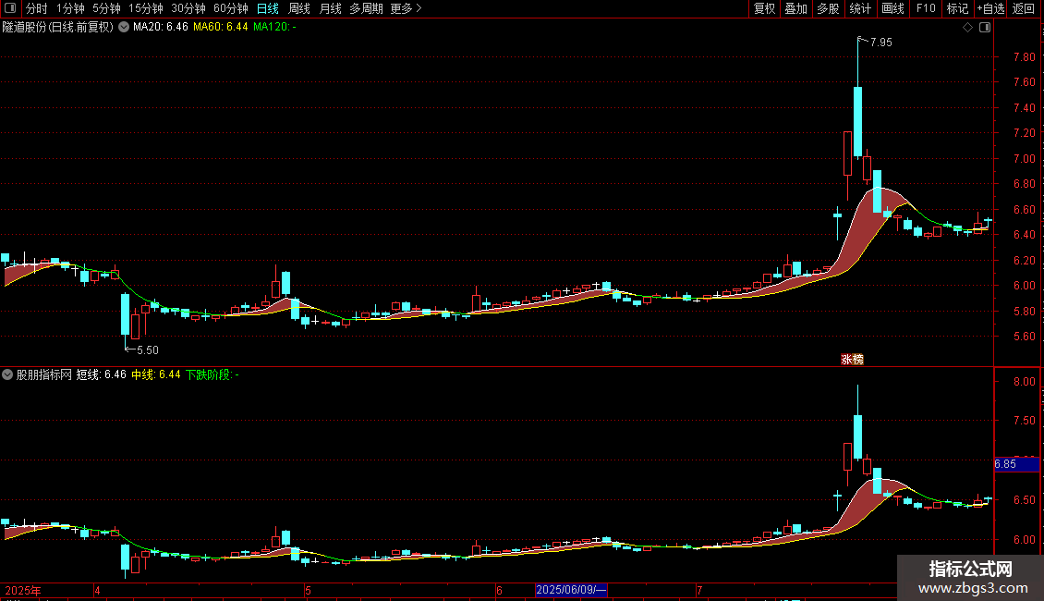Open the 统计 statistics button
This screenshot has height=601, width=1044.
[x=860, y=8]
